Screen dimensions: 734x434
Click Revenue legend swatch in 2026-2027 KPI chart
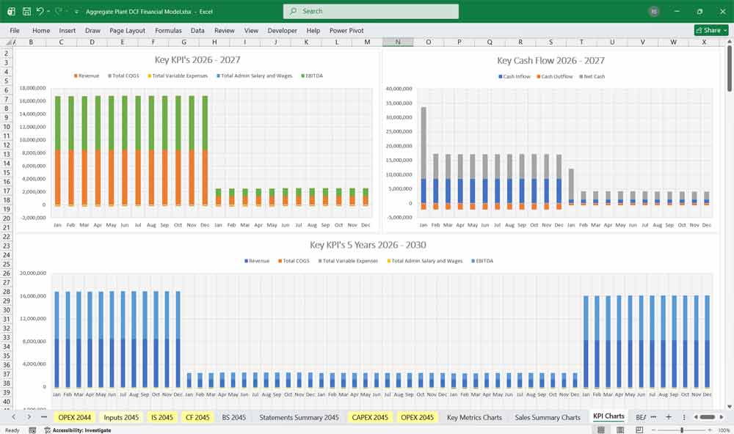point(76,76)
